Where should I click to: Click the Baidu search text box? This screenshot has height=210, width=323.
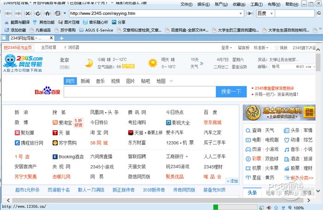pos(139,91)
